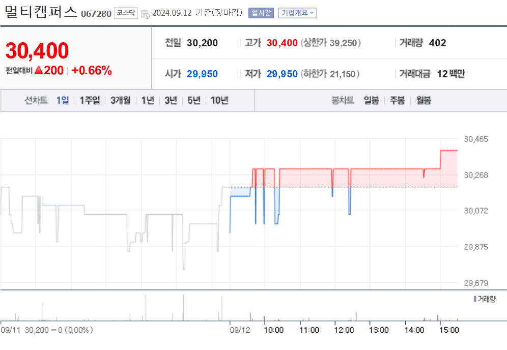
Task: Open the 일봉 daily candle chart
Action: (x=371, y=101)
